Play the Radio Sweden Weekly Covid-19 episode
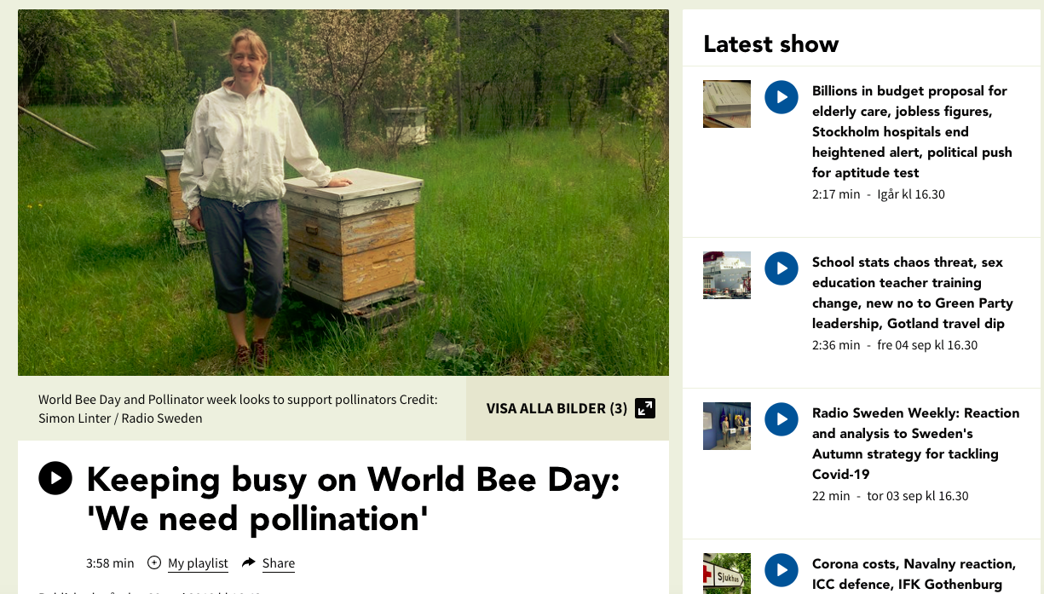Image resolution: width=1044 pixels, height=594 pixels. [781, 419]
